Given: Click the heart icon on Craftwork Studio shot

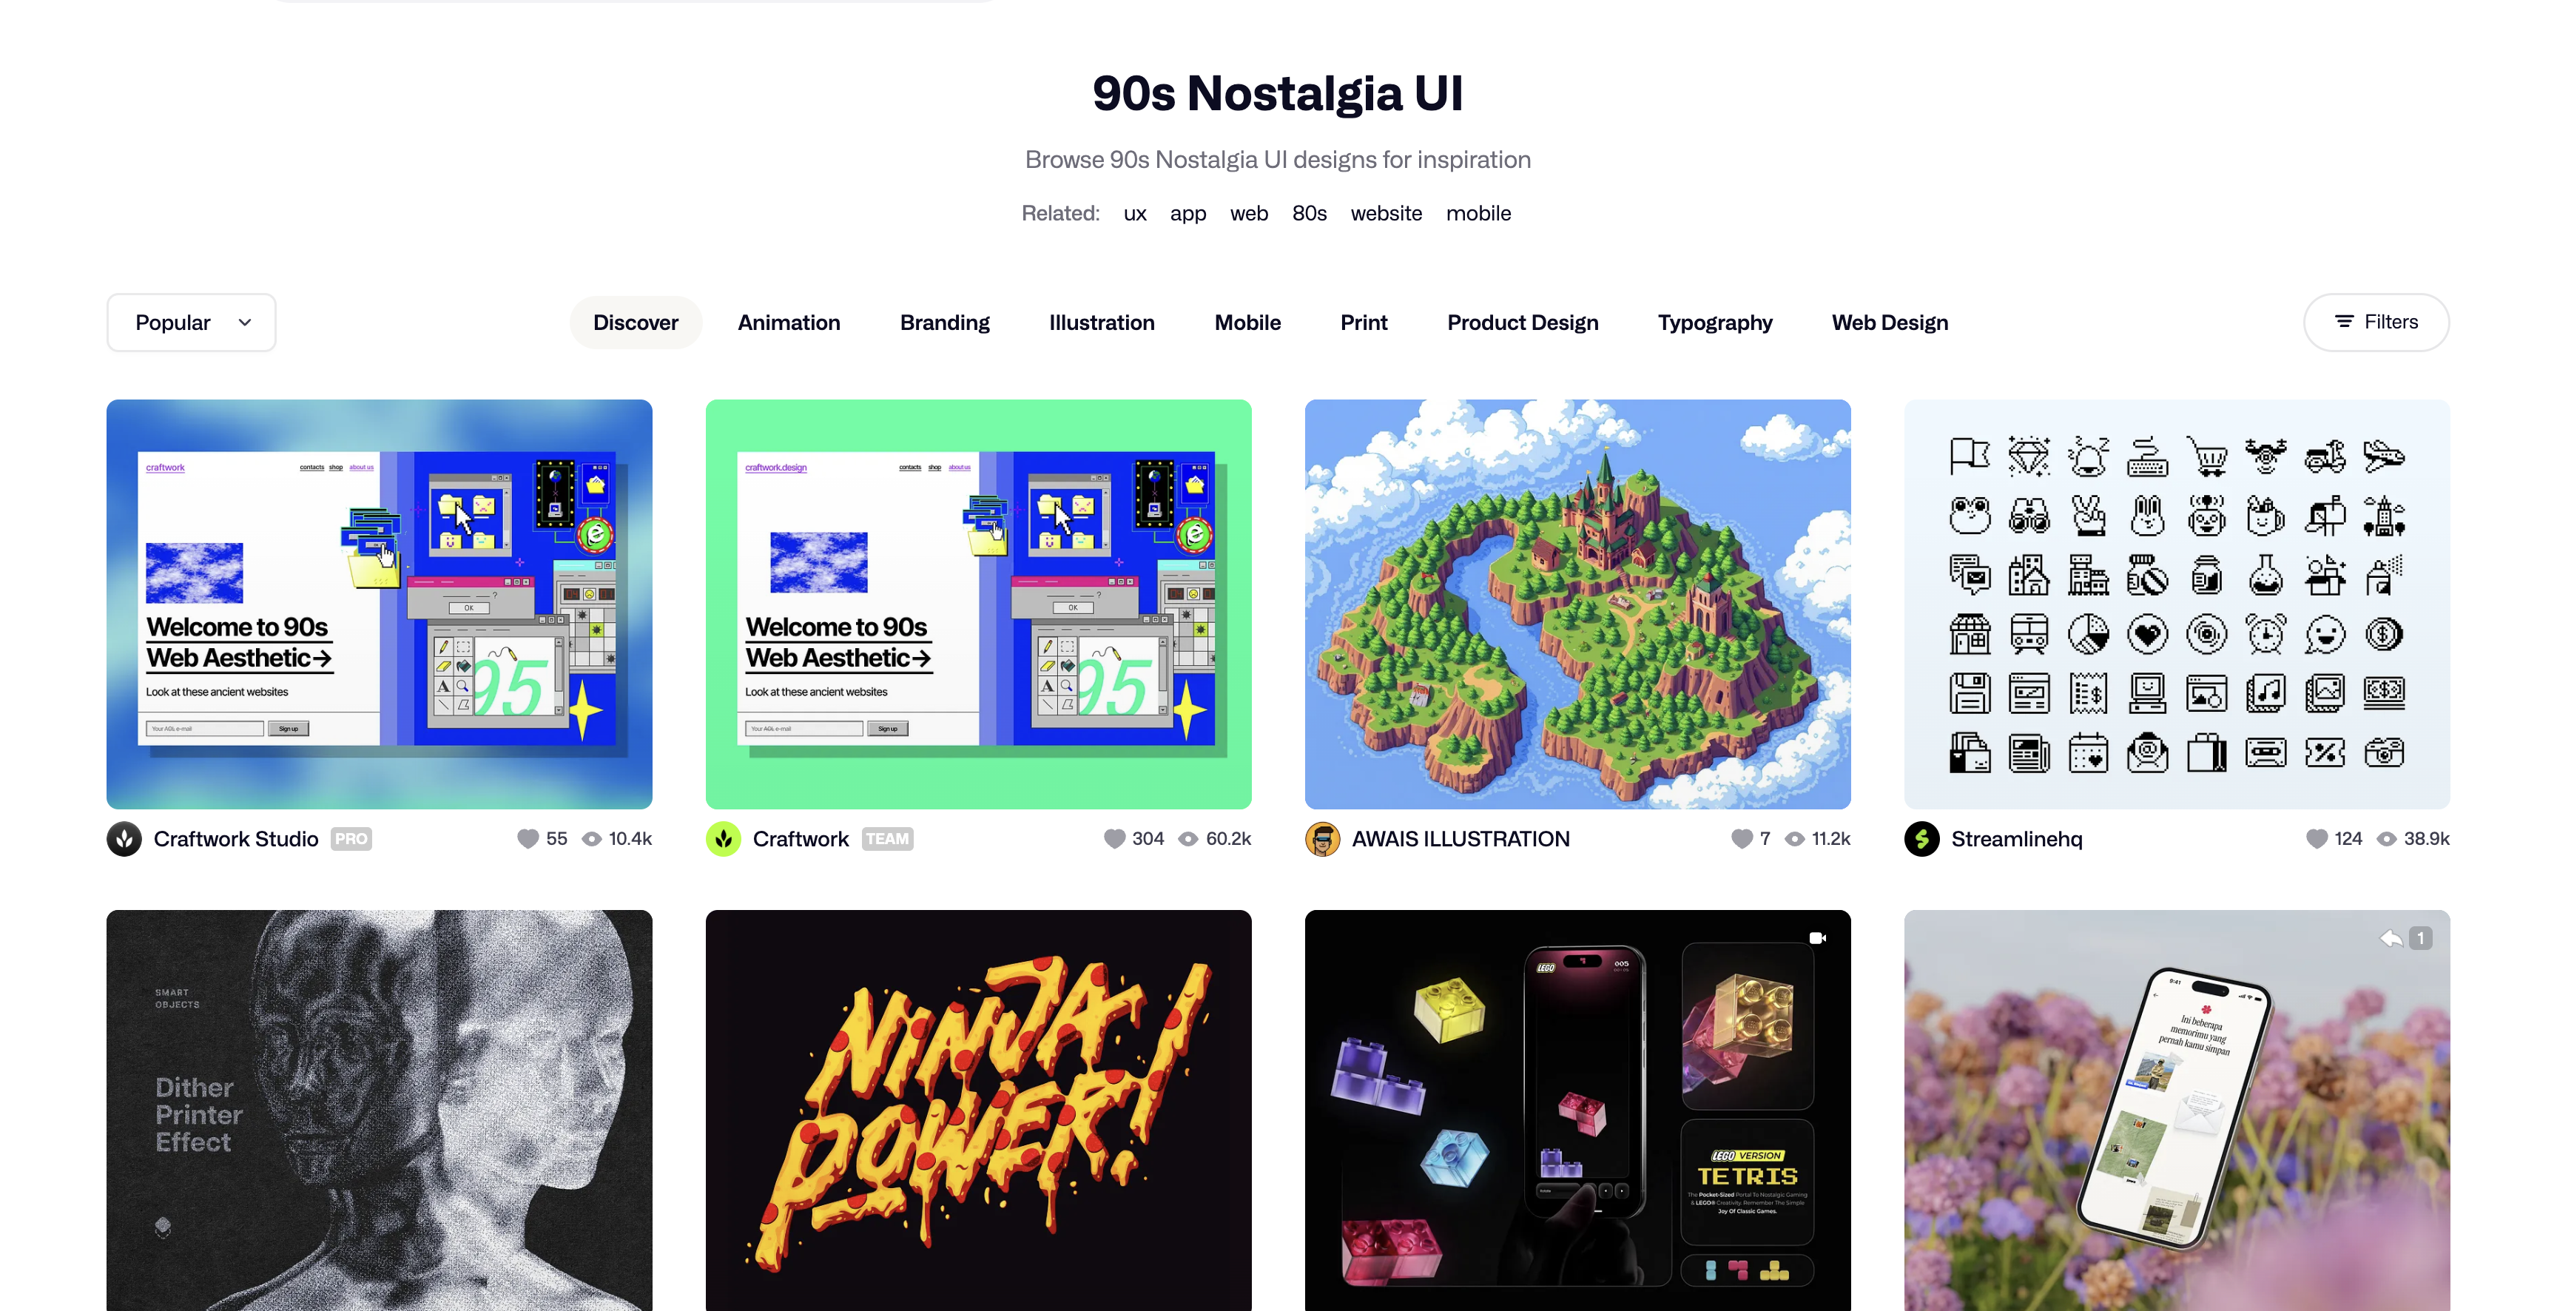Looking at the screenshot, I should pyautogui.click(x=527, y=838).
